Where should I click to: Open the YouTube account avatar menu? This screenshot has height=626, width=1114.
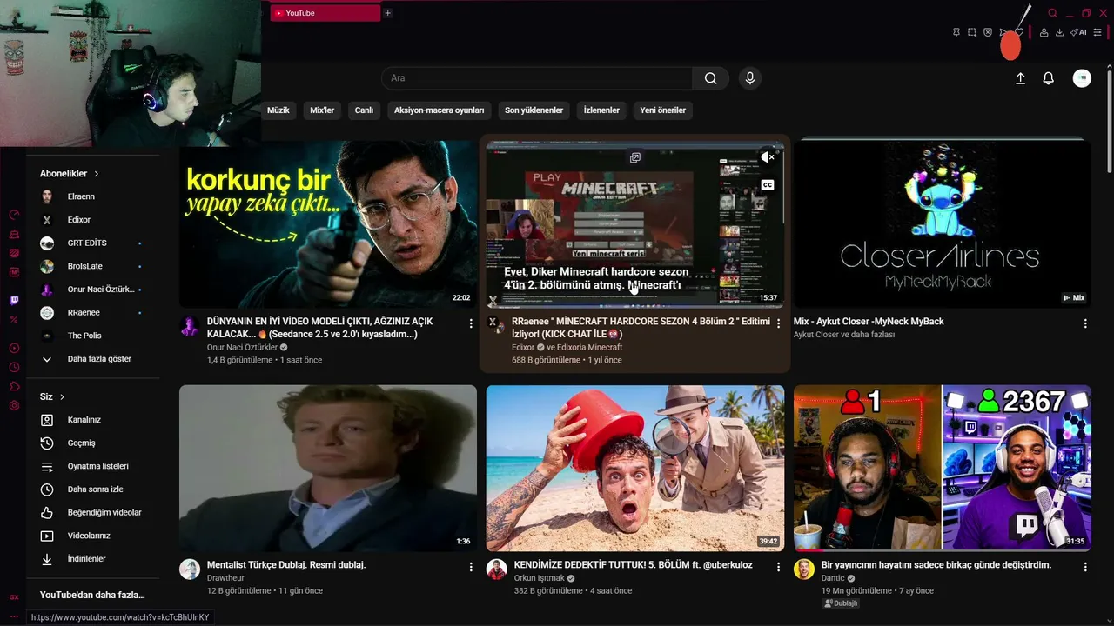[1082, 78]
